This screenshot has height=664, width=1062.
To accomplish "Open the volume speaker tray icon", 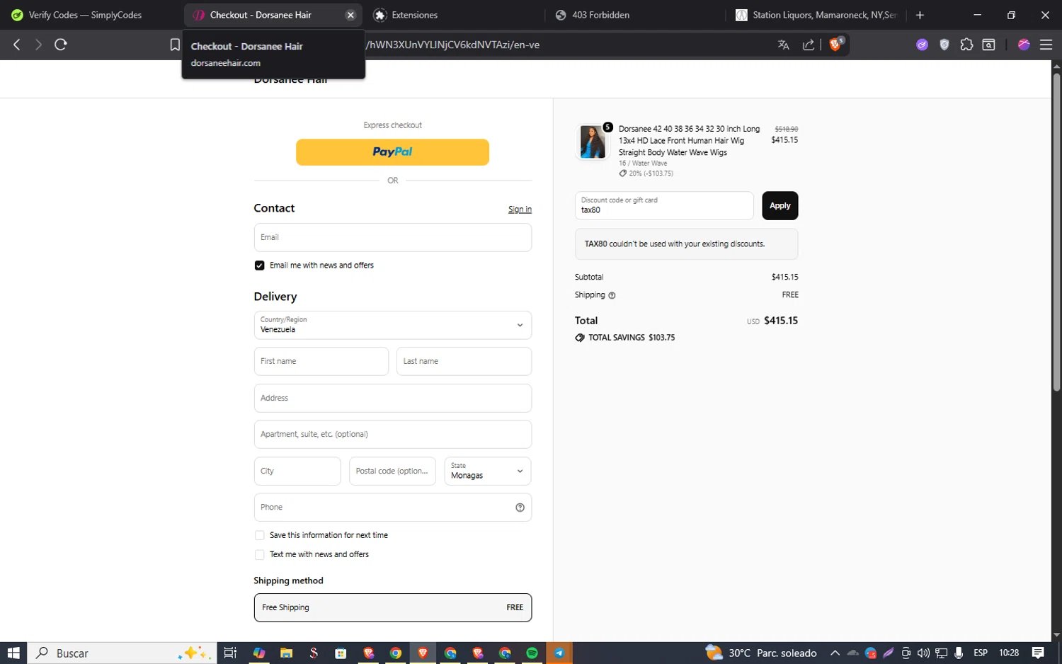I will coord(923,653).
